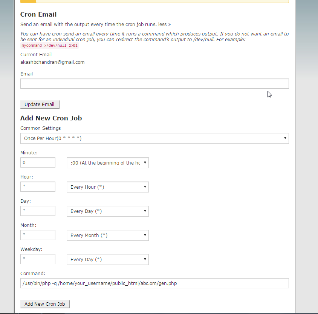Click the Command: label
The width and height of the screenshot is (318, 314).
[x=33, y=273]
